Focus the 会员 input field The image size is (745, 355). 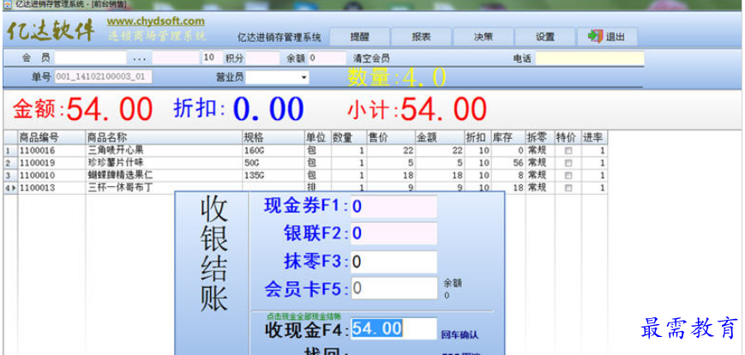point(91,58)
